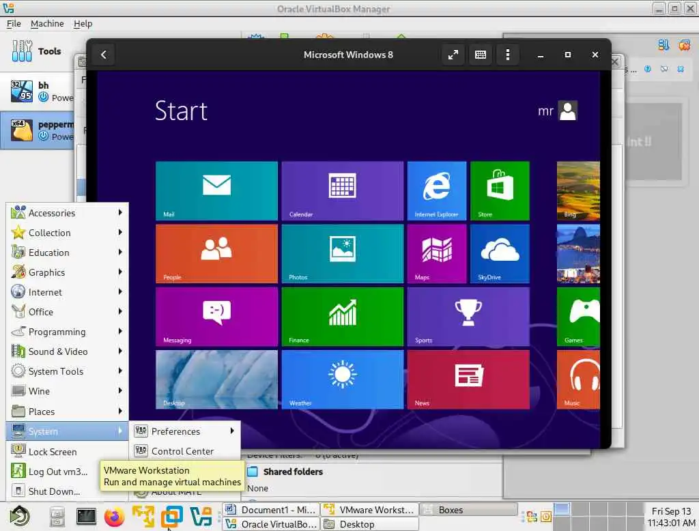This screenshot has width=699, height=531.
Task: Select Tools in the VirtualBox sidebar
Action: [x=37, y=51]
